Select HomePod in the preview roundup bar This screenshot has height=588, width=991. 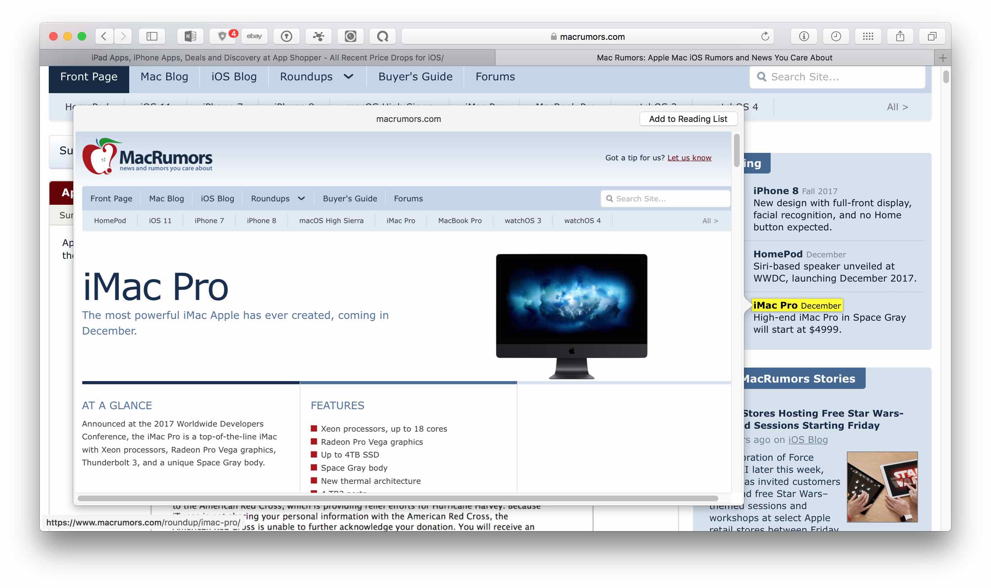[110, 221]
